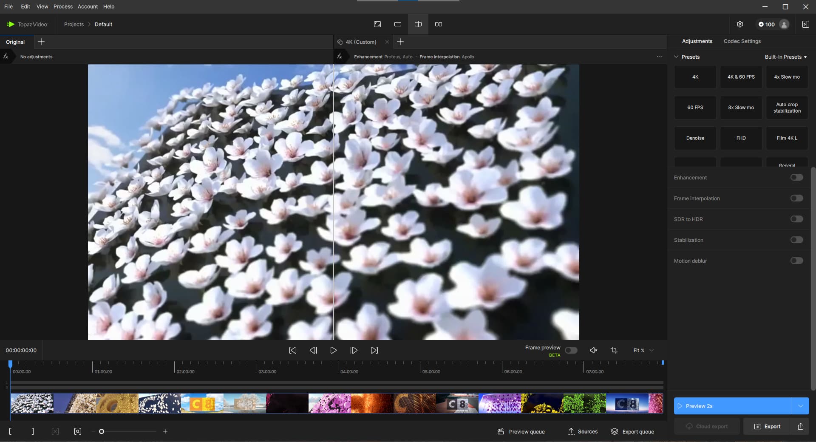Open the Process menu

coord(63,6)
